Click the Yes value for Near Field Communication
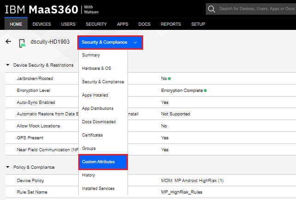The height and width of the screenshot is (200, 296). (x=165, y=150)
